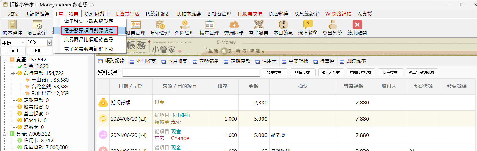Switch to 即時匯率 tab
The width and height of the screenshot is (477, 151).
353,61
